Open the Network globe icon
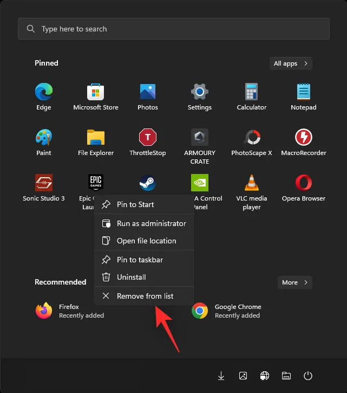The width and height of the screenshot is (347, 393). click(x=265, y=376)
